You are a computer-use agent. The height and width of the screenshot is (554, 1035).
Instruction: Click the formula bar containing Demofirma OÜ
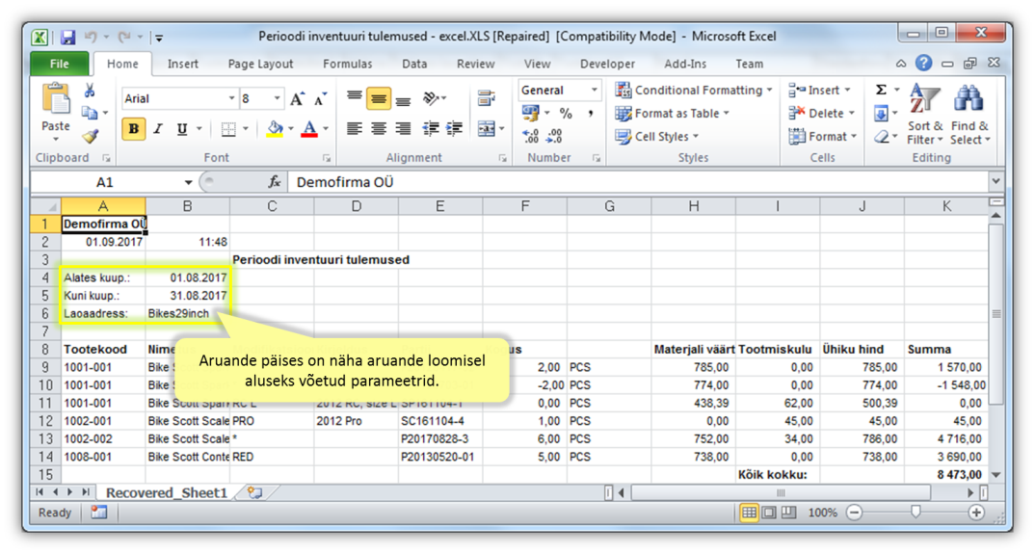637,182
